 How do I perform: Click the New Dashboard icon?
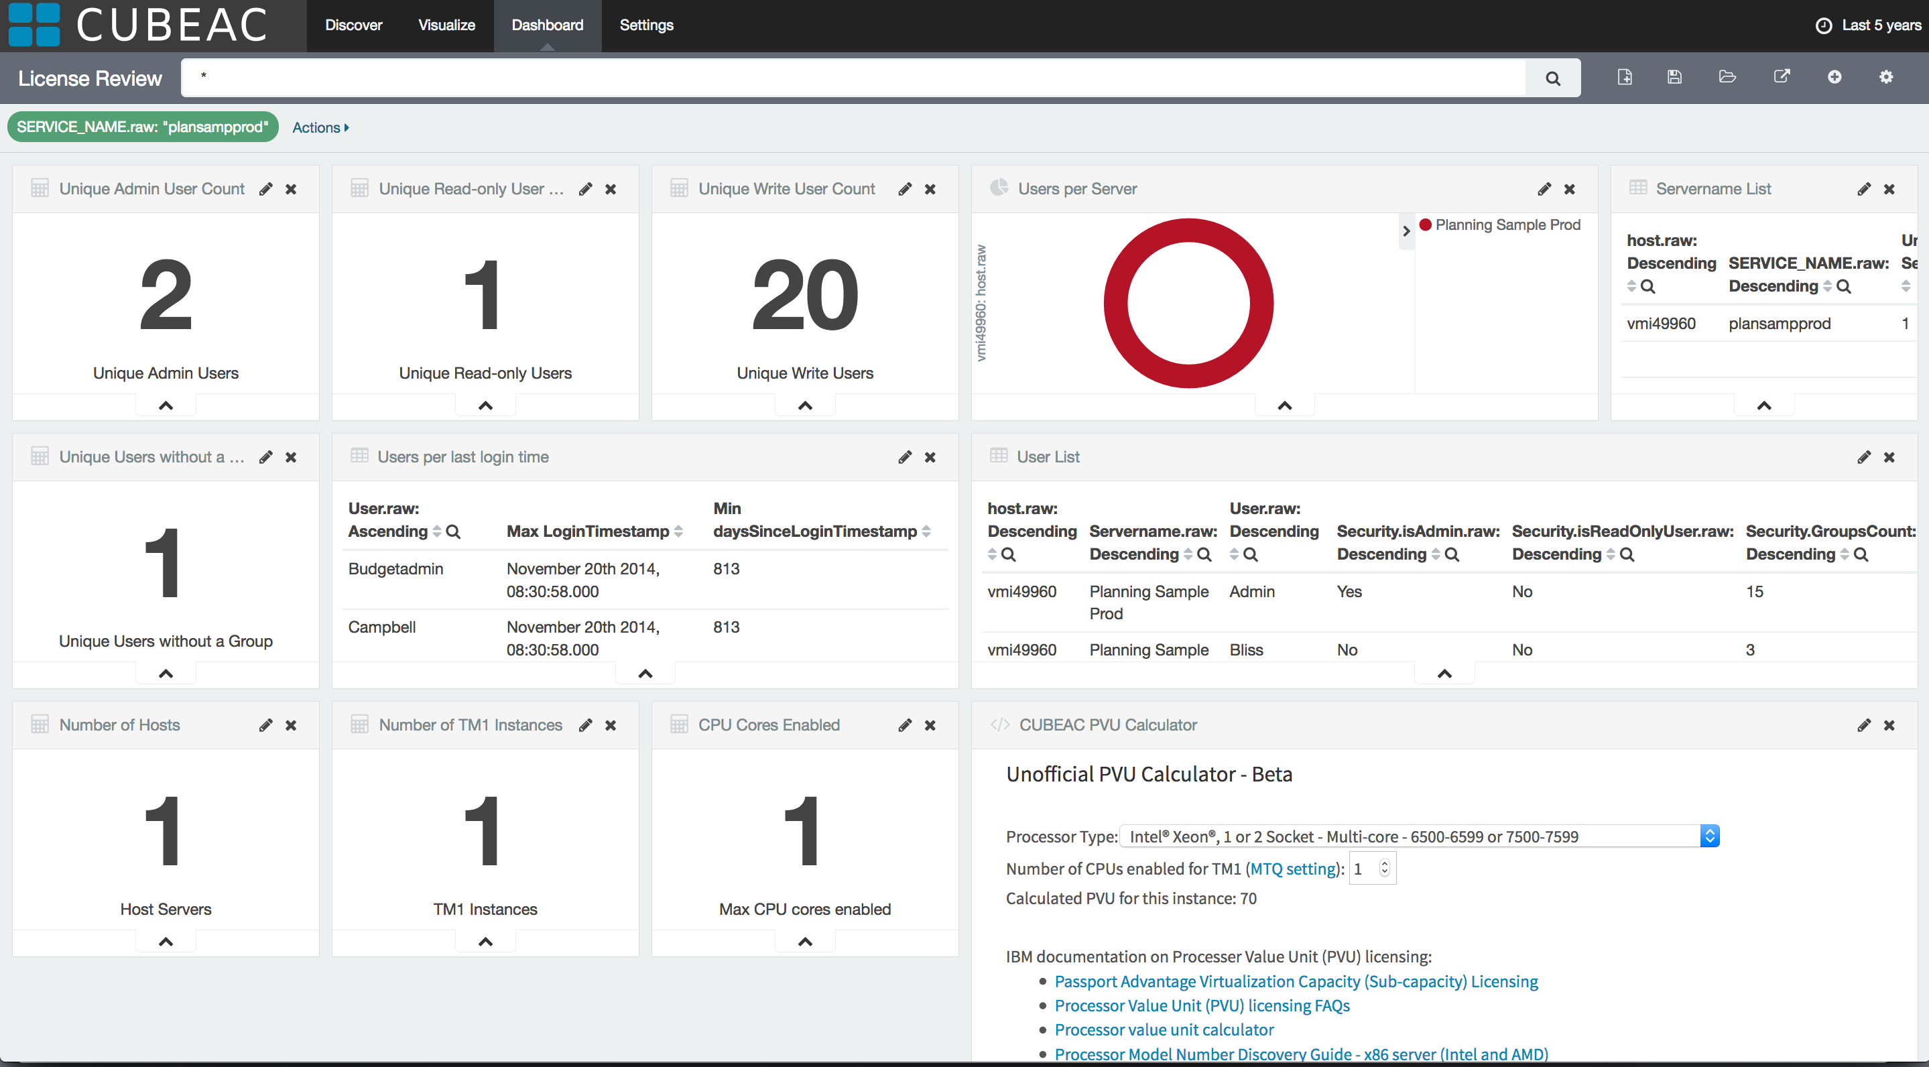point(1624,77)
